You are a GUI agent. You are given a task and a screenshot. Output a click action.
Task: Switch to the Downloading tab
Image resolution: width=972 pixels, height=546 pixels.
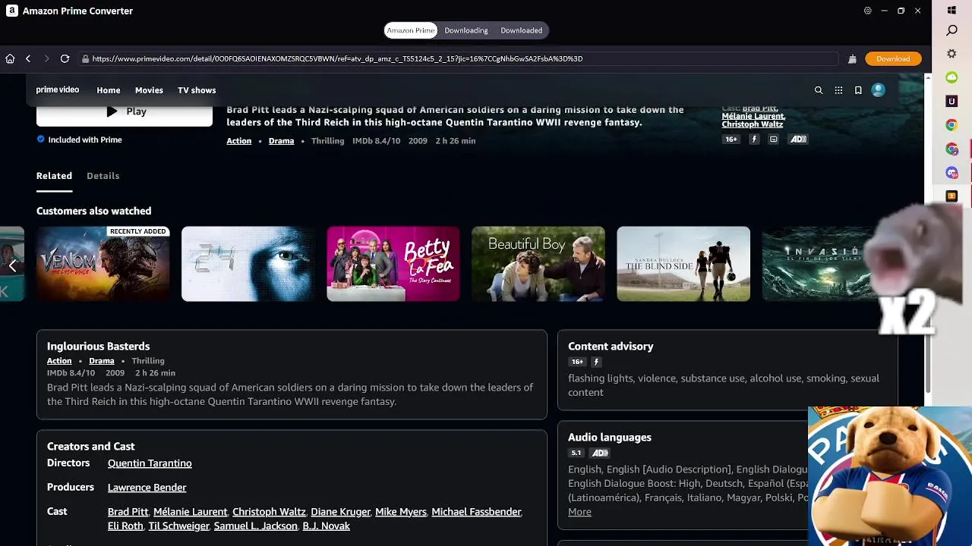tap(466, 30)
